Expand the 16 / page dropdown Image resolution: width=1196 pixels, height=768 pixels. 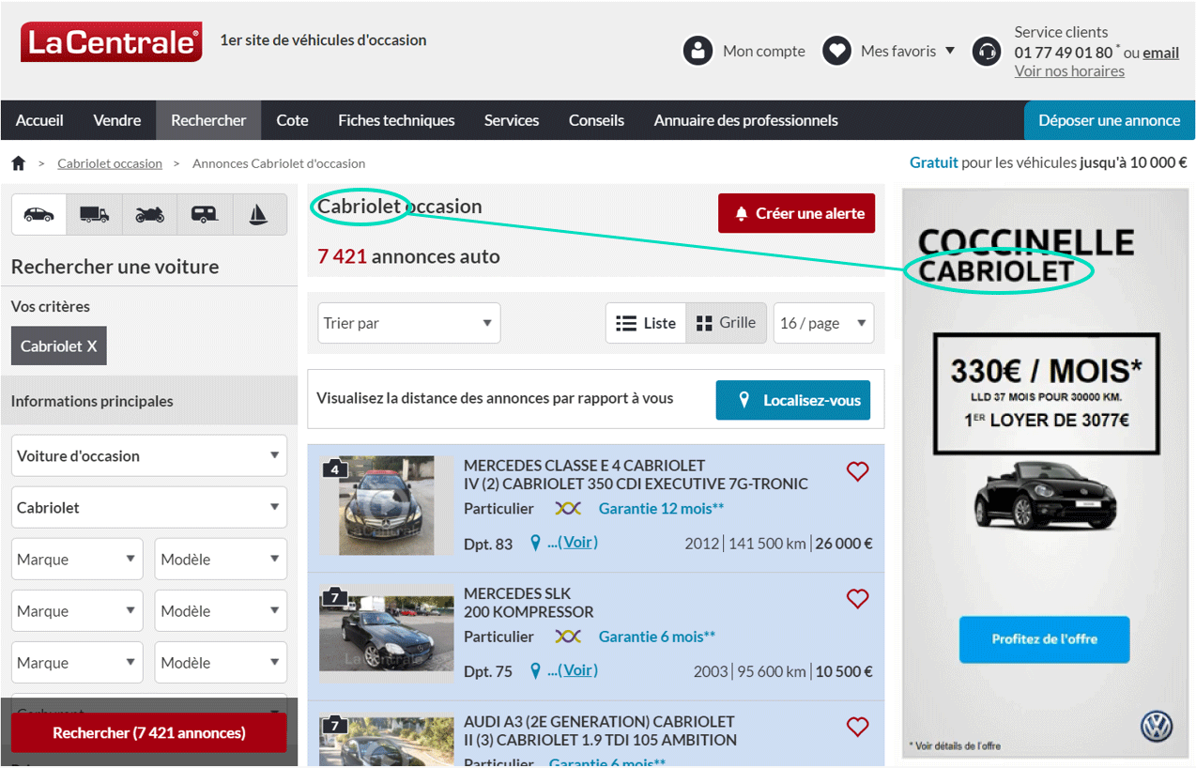click(x=822, y=323)
